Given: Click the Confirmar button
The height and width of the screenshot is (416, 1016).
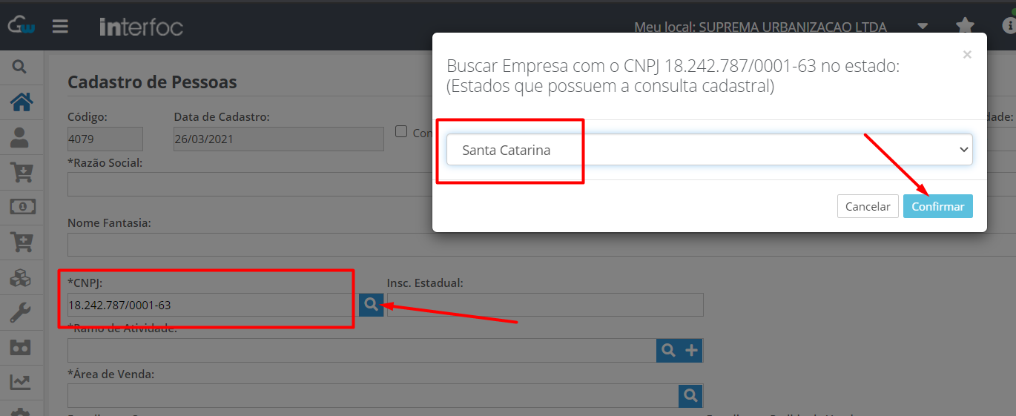Looking at the screenshot, I should [938, 206].
